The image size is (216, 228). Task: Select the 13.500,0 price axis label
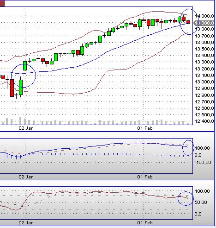204,49
